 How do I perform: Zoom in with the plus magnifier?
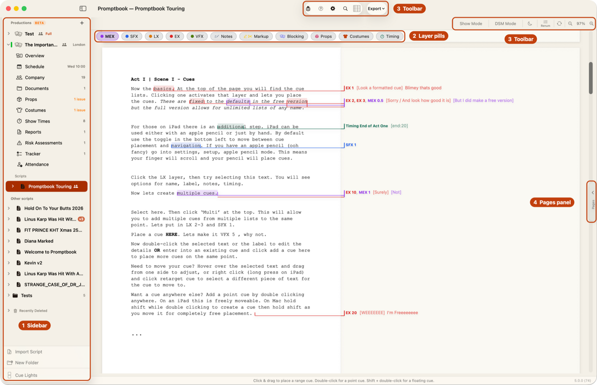click(x=592, y=23)
